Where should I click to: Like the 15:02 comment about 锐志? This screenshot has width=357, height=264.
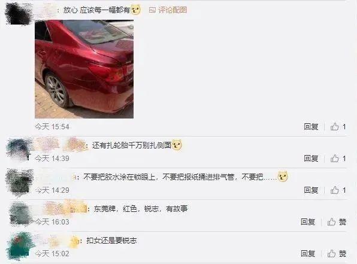tap(337, 254)
